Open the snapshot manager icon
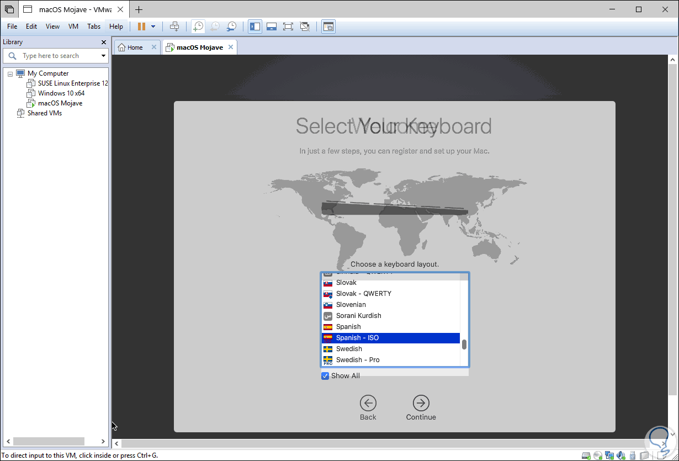 pyautogui.click(x=232, y=27)
